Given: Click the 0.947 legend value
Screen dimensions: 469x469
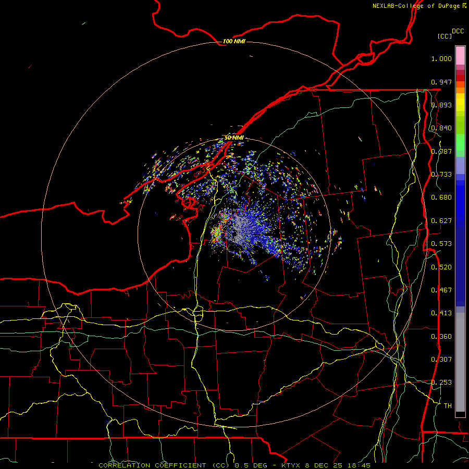Looking at the screenshot, I should (x=441, y=82).
